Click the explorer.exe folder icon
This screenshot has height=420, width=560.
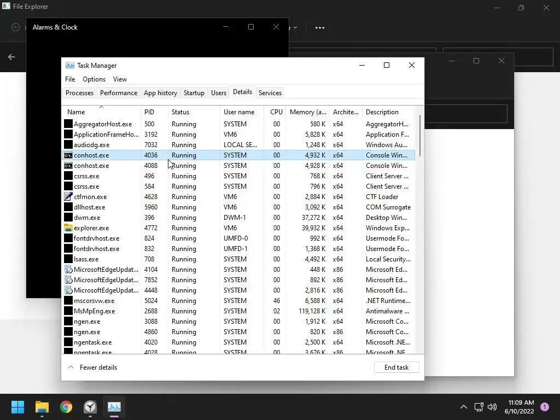pos(68,228)
